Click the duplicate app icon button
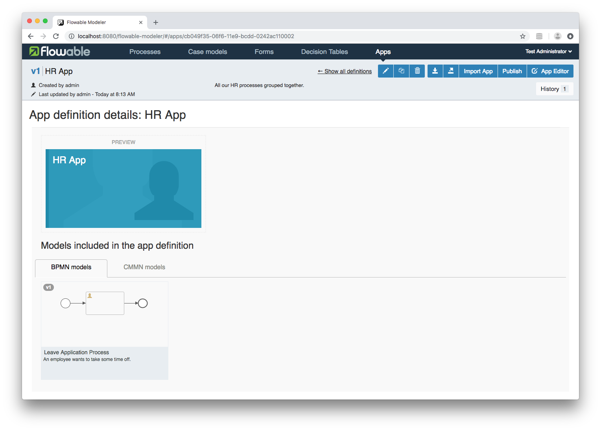 pyautogui.click(x=401, y=71)
